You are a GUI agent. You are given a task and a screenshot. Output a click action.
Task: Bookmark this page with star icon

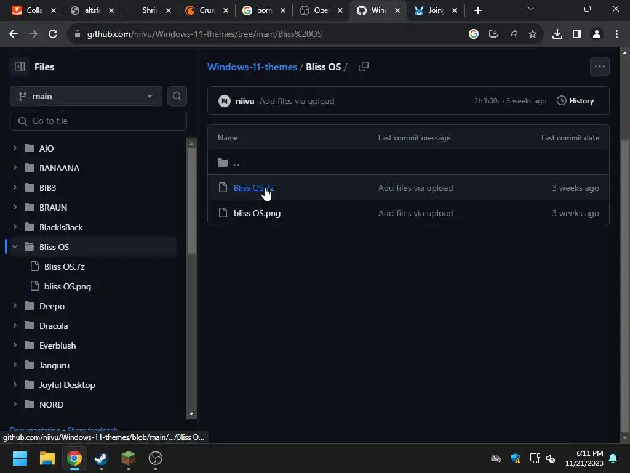pyautogui.click(x=533, y=34)
